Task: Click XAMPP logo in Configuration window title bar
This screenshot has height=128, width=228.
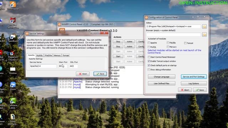Action: tap(146, 17)
